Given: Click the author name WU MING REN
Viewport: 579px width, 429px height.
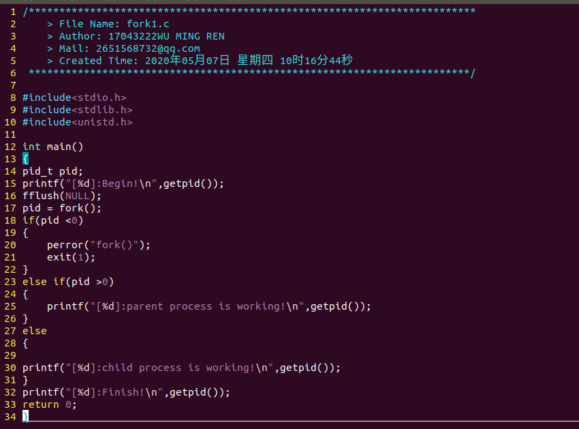Looking at the screenshot, I should pyautogui.click(x=190, y=36).
